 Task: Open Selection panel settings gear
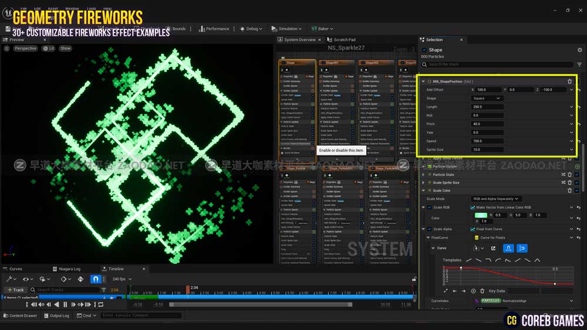coord(579,50)
